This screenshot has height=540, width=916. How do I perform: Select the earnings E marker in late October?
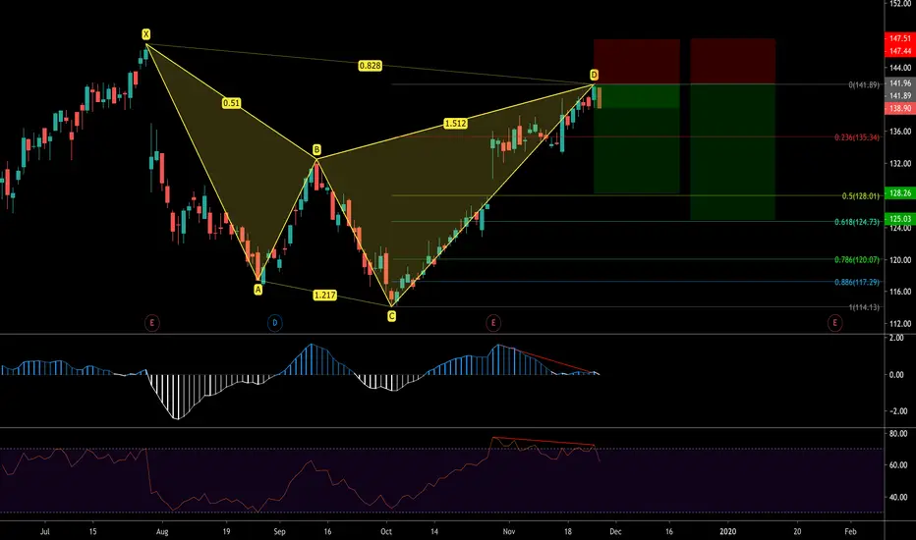click(x=493, y=322)
